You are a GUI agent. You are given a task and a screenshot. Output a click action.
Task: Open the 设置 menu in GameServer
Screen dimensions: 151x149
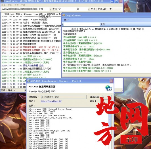(16, 5)
